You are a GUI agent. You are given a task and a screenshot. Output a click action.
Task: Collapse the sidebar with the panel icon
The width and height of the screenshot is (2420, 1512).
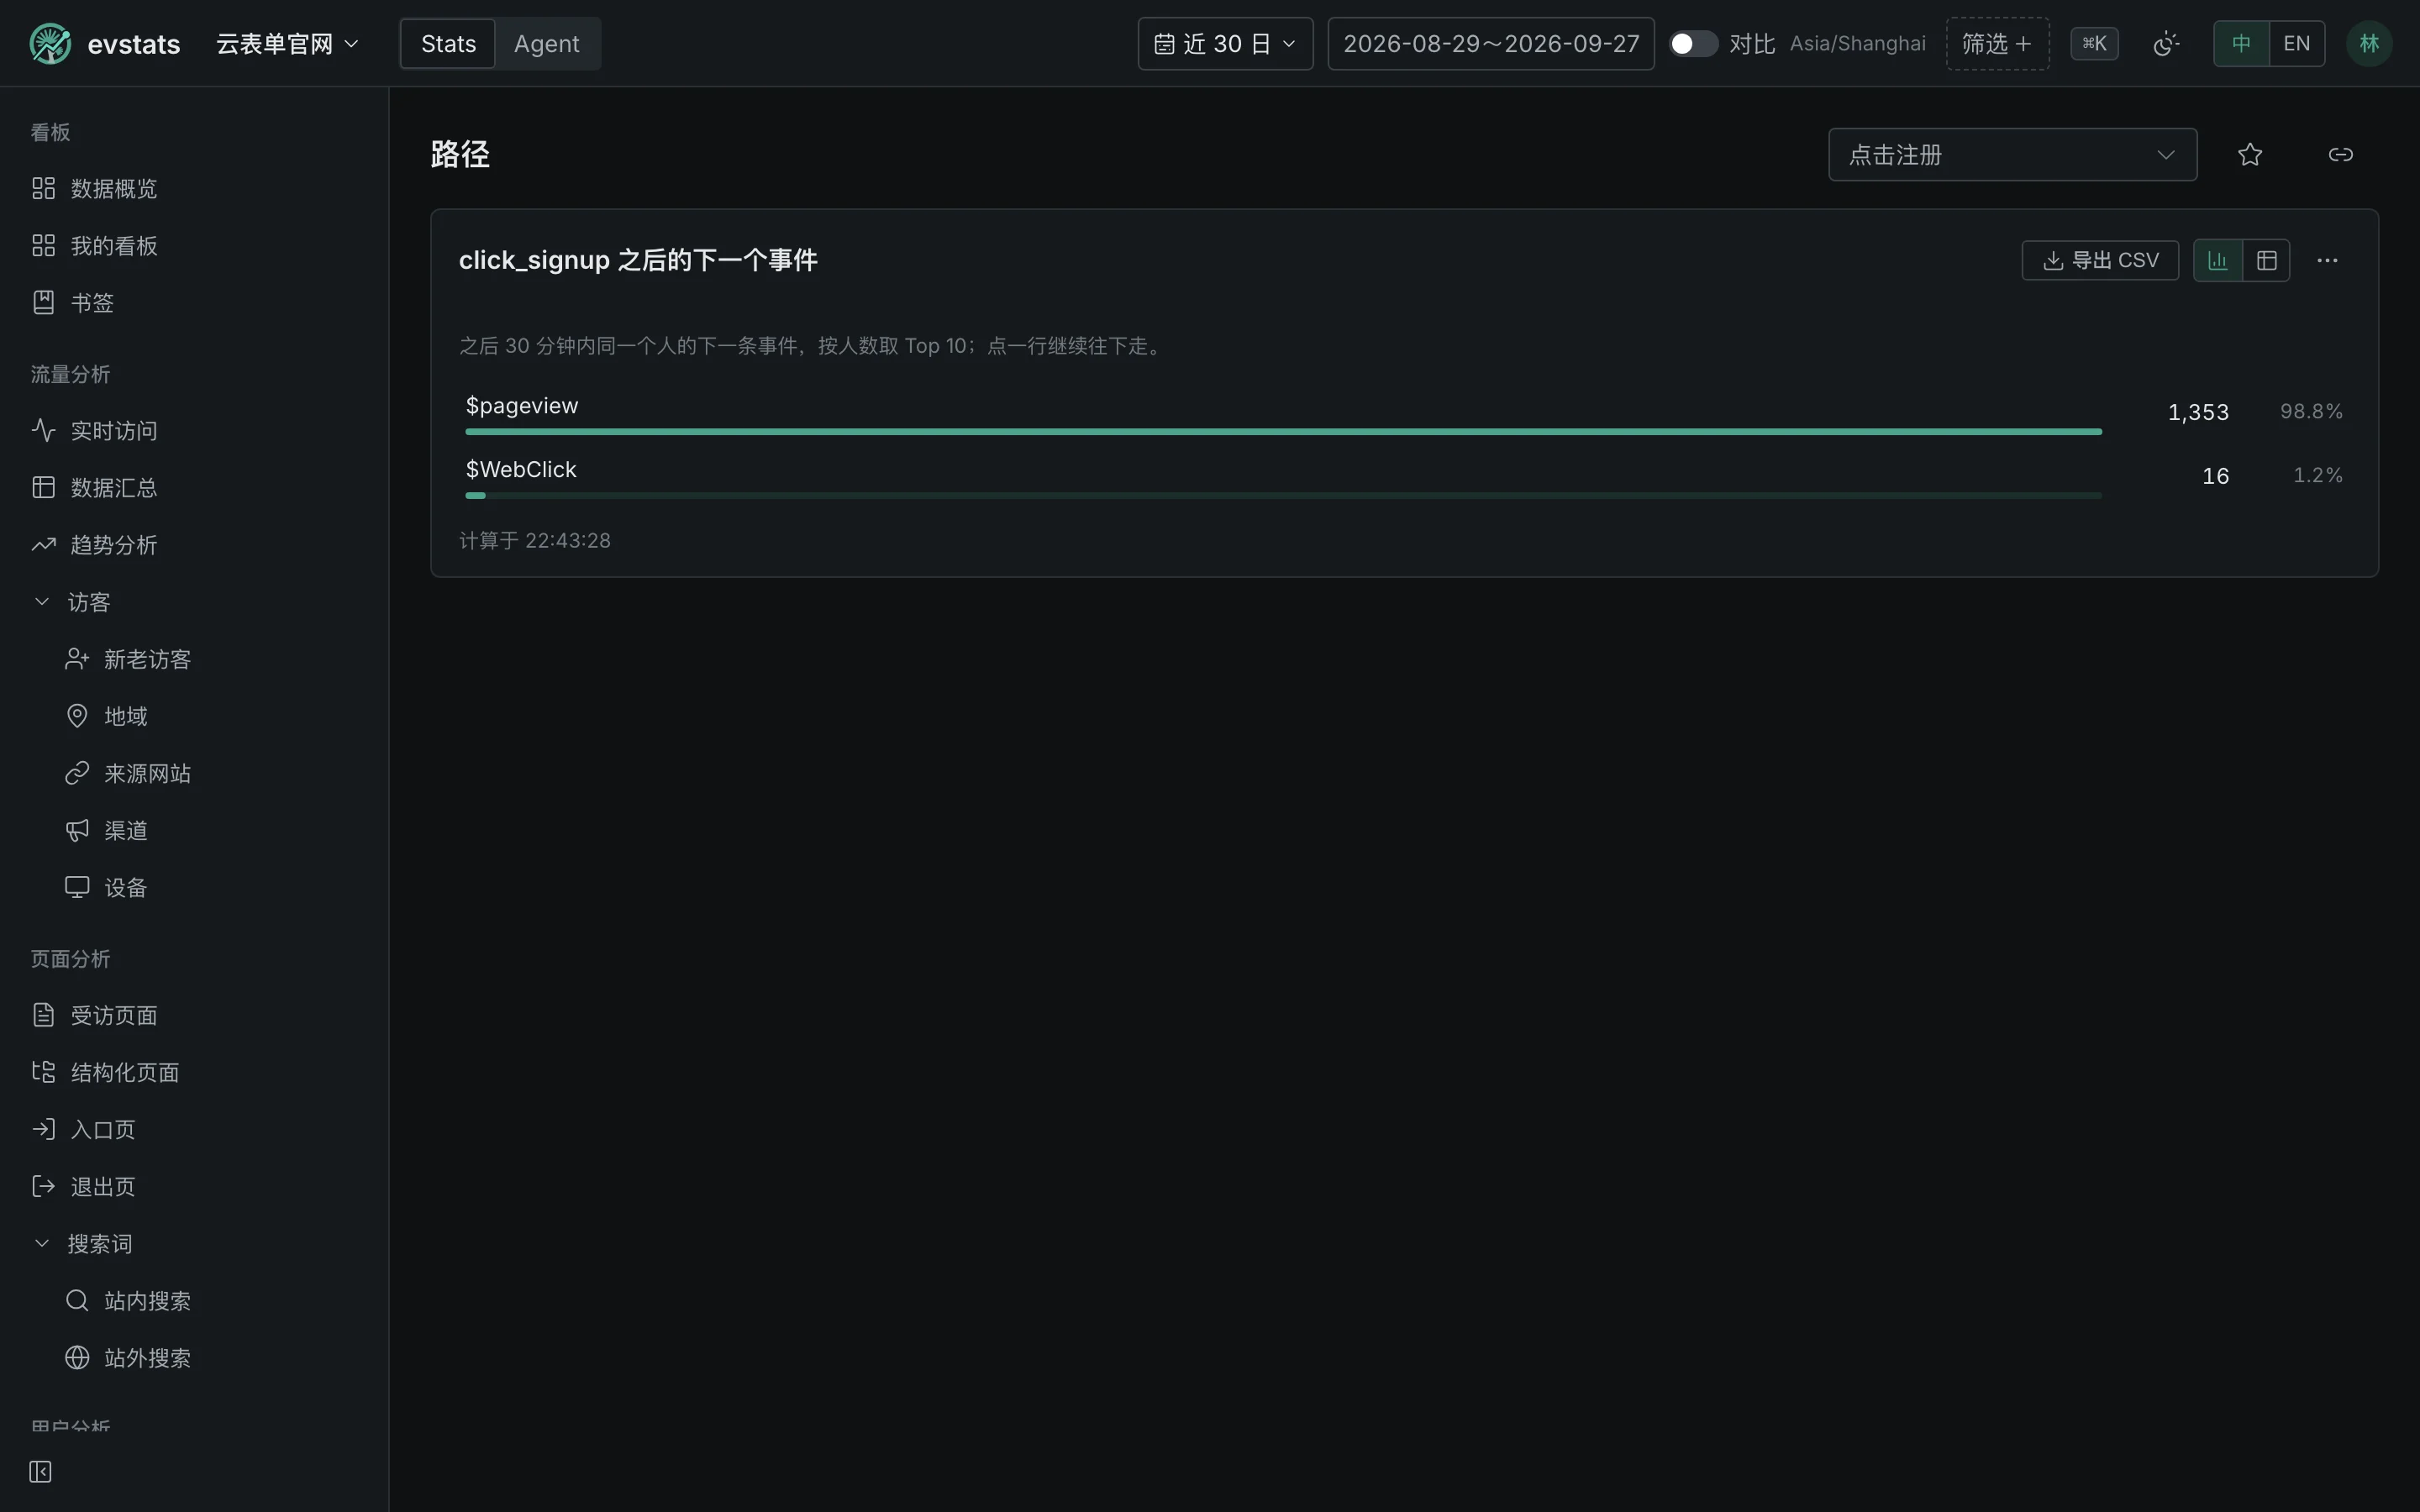pos(40,1471)
